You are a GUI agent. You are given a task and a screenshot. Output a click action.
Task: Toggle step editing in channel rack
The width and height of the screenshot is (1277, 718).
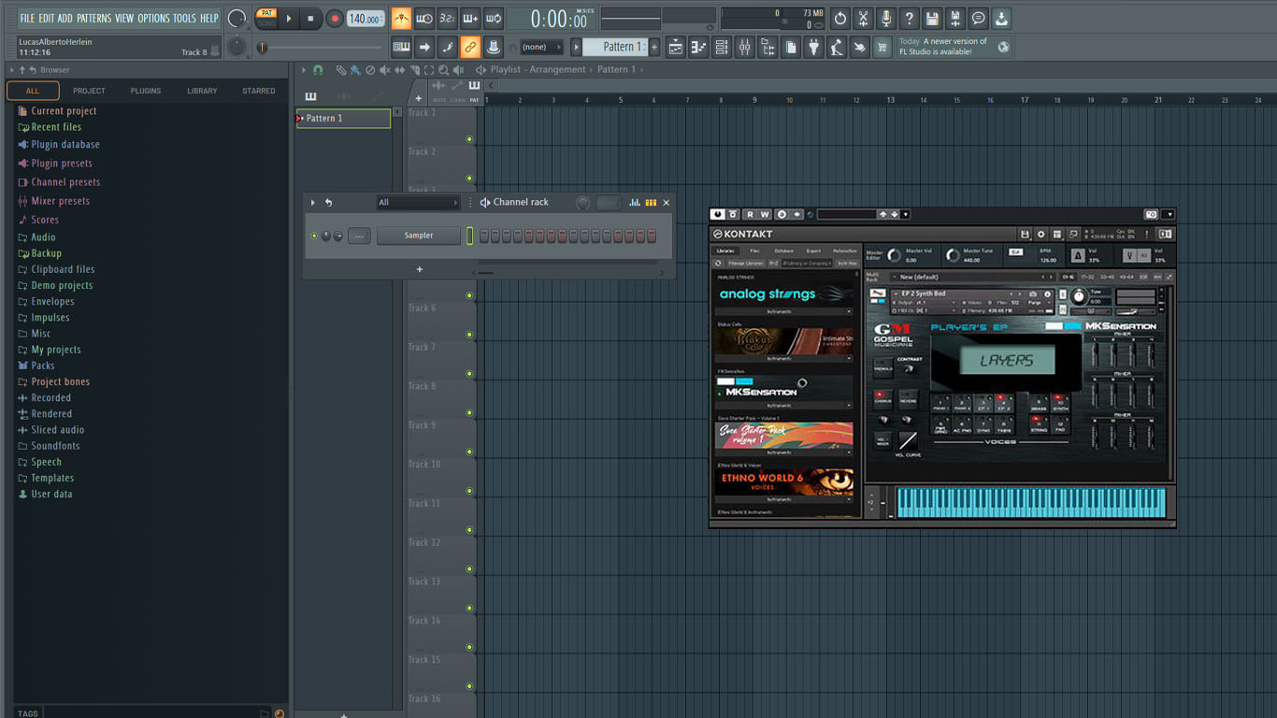(x=651, y=202)
